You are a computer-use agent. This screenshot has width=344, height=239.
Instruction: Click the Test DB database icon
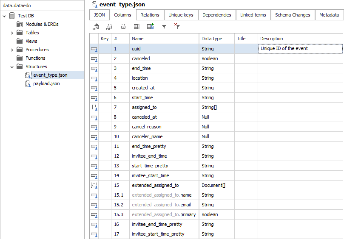(12, 16)
